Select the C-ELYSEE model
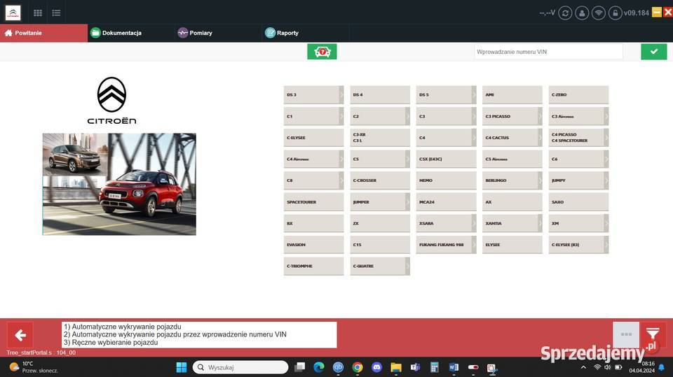Viewport: 673px width, 377px height. click(x=314, y=138)
